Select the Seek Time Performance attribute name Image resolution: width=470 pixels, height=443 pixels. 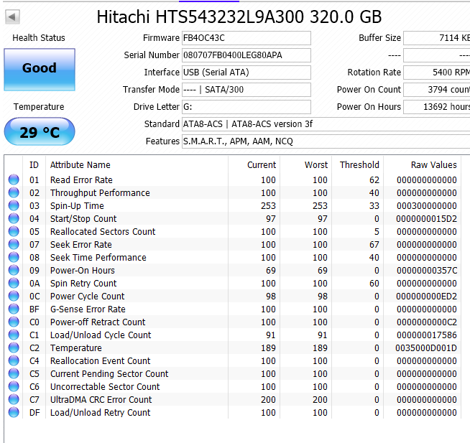pyautogui.click(x=98, y=258)
